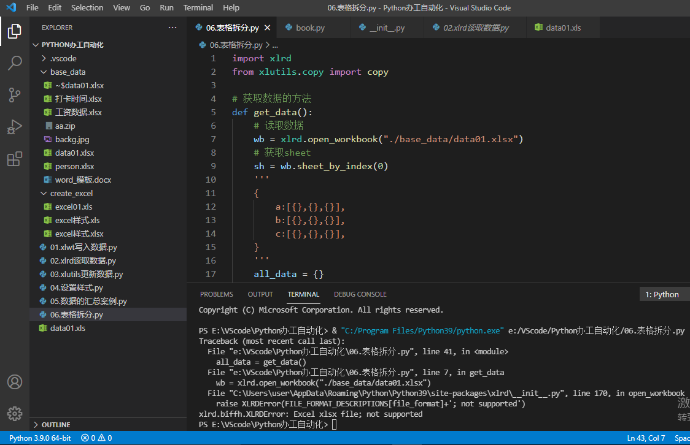Open 05.数据的汇总案例.py in the explorer

[108, 302]
